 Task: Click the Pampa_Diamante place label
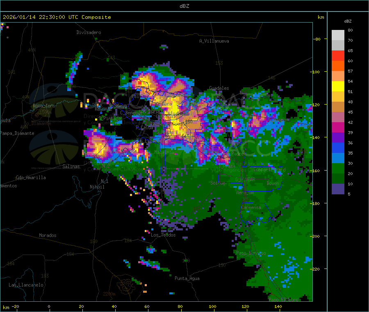pos(17,133)
